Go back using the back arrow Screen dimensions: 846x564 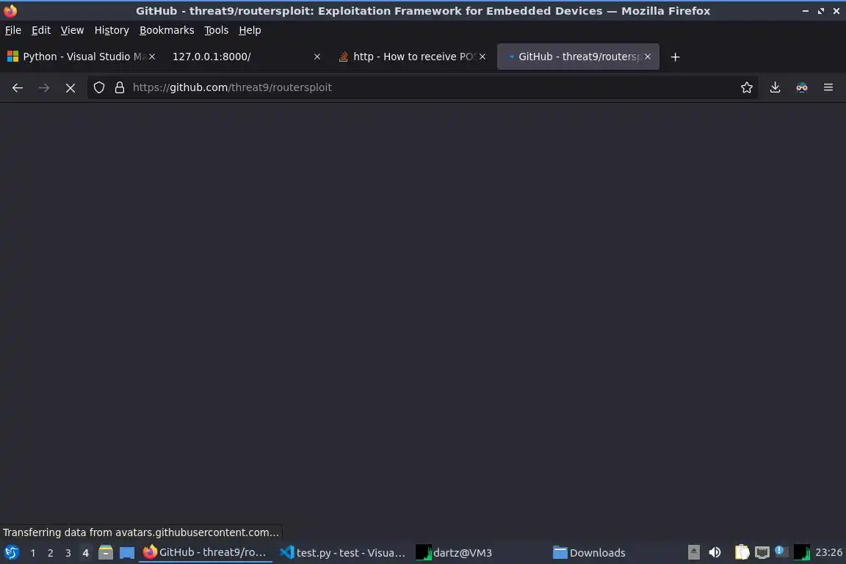[18, 87]
